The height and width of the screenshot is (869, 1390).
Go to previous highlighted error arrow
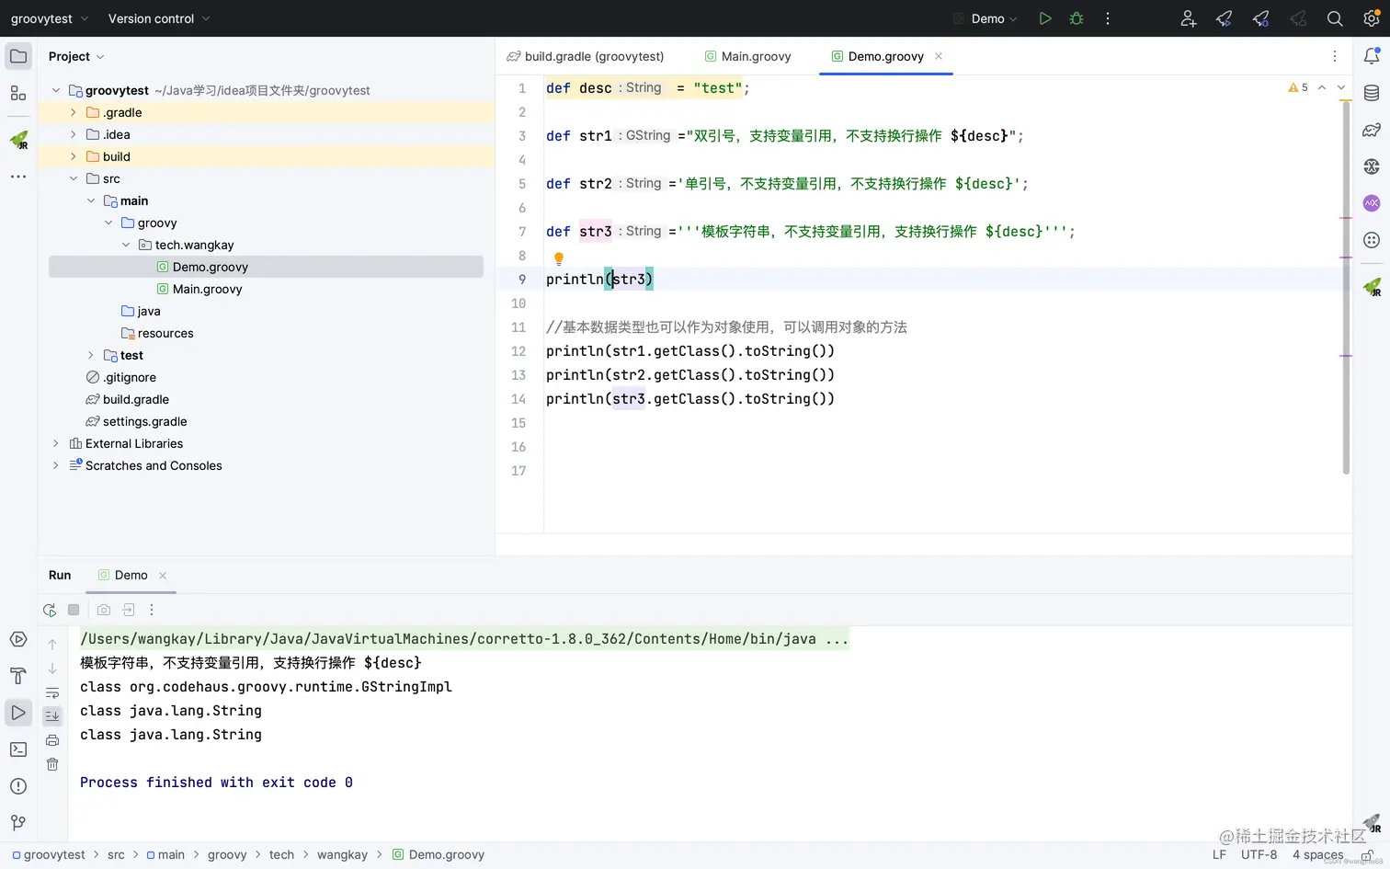point(1322,87)
